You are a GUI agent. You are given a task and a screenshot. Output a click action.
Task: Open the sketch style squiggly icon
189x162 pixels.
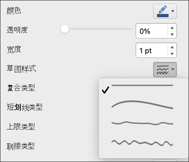click(163, 70)
